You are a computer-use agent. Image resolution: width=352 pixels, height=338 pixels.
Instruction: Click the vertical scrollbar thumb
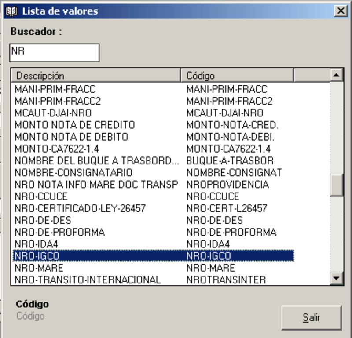click(x=337, y=185)
